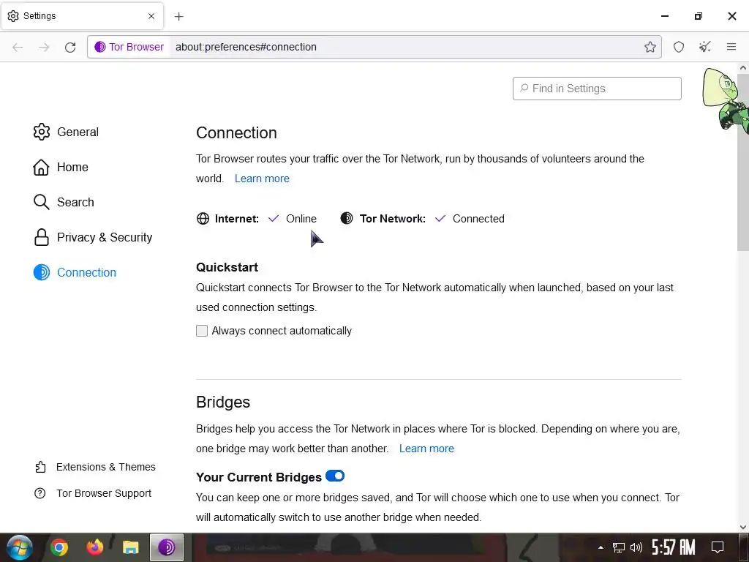Open Tor Browser Support
This screenshot has width=749, height=562.
93,493
